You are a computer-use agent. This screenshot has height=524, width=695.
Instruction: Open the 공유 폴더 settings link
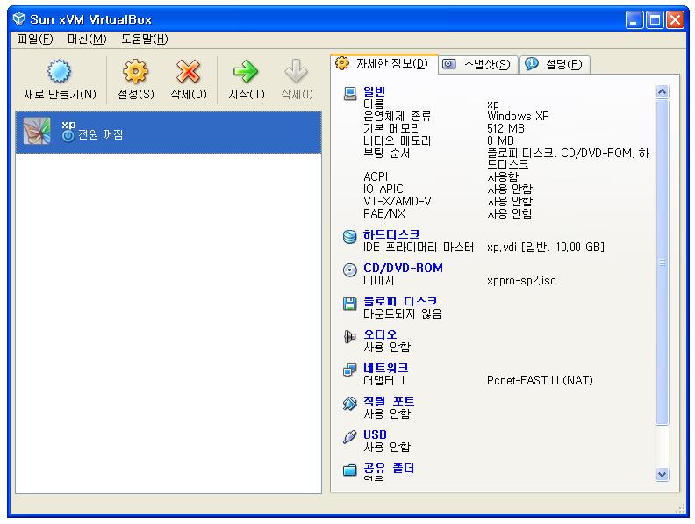click(x=389, y=468)
